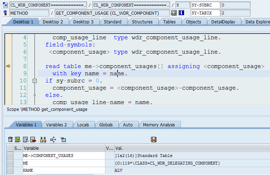The width and height of the screenshot is (270, 175).
Task: Open the navigate-to-source icon next to method name
Action: [x=174, y=13]
